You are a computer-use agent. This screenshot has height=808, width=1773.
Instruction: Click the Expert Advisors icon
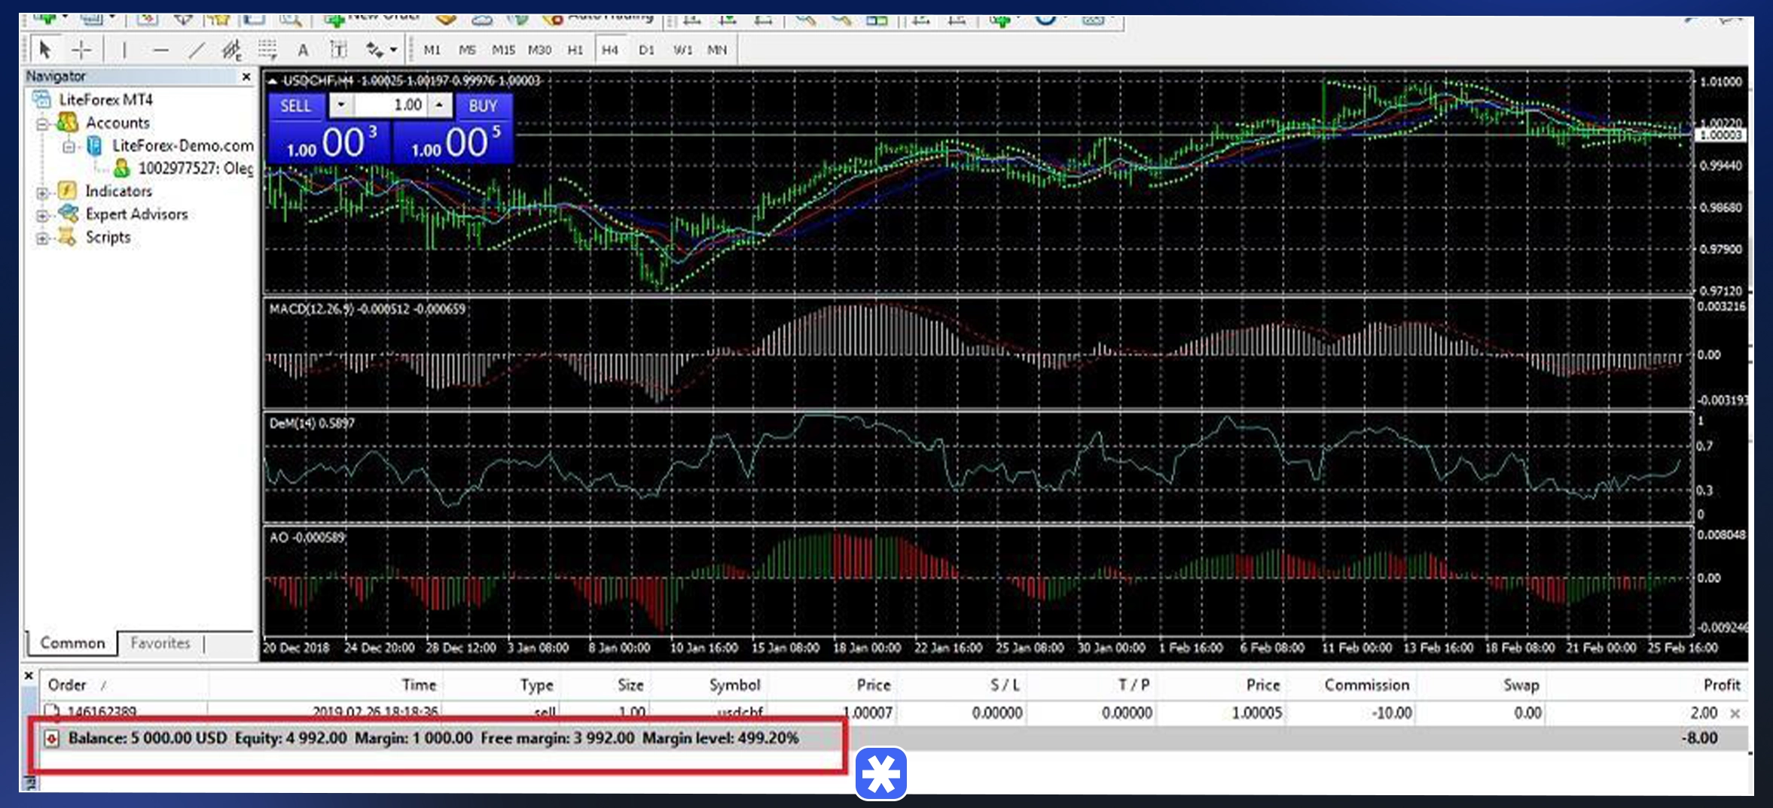68,214
